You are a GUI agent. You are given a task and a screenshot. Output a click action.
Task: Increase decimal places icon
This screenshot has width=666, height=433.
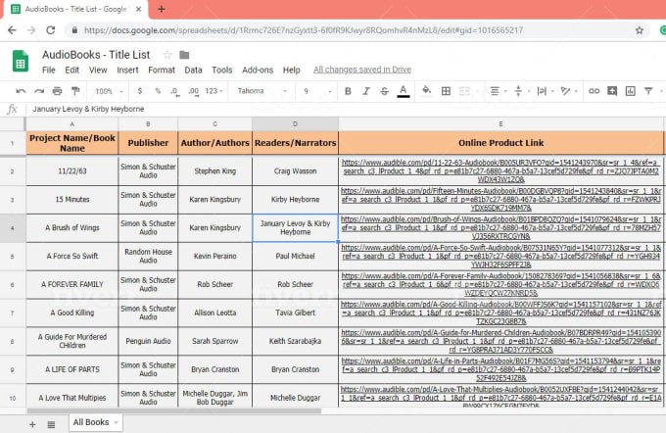193,91
